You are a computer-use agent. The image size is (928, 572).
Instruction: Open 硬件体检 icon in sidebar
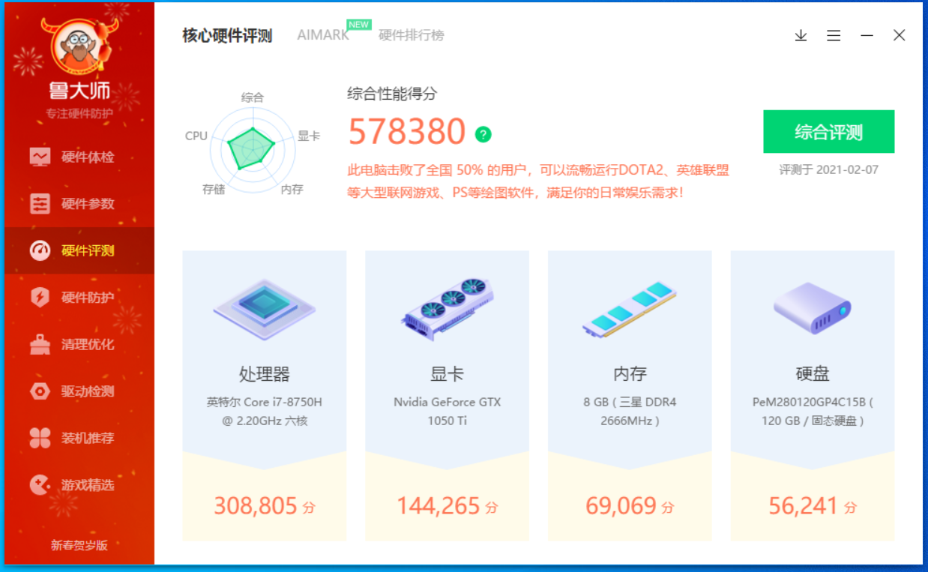pos(40,157)
